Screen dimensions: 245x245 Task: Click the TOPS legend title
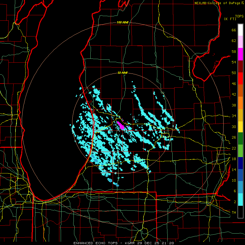point(239,16)
